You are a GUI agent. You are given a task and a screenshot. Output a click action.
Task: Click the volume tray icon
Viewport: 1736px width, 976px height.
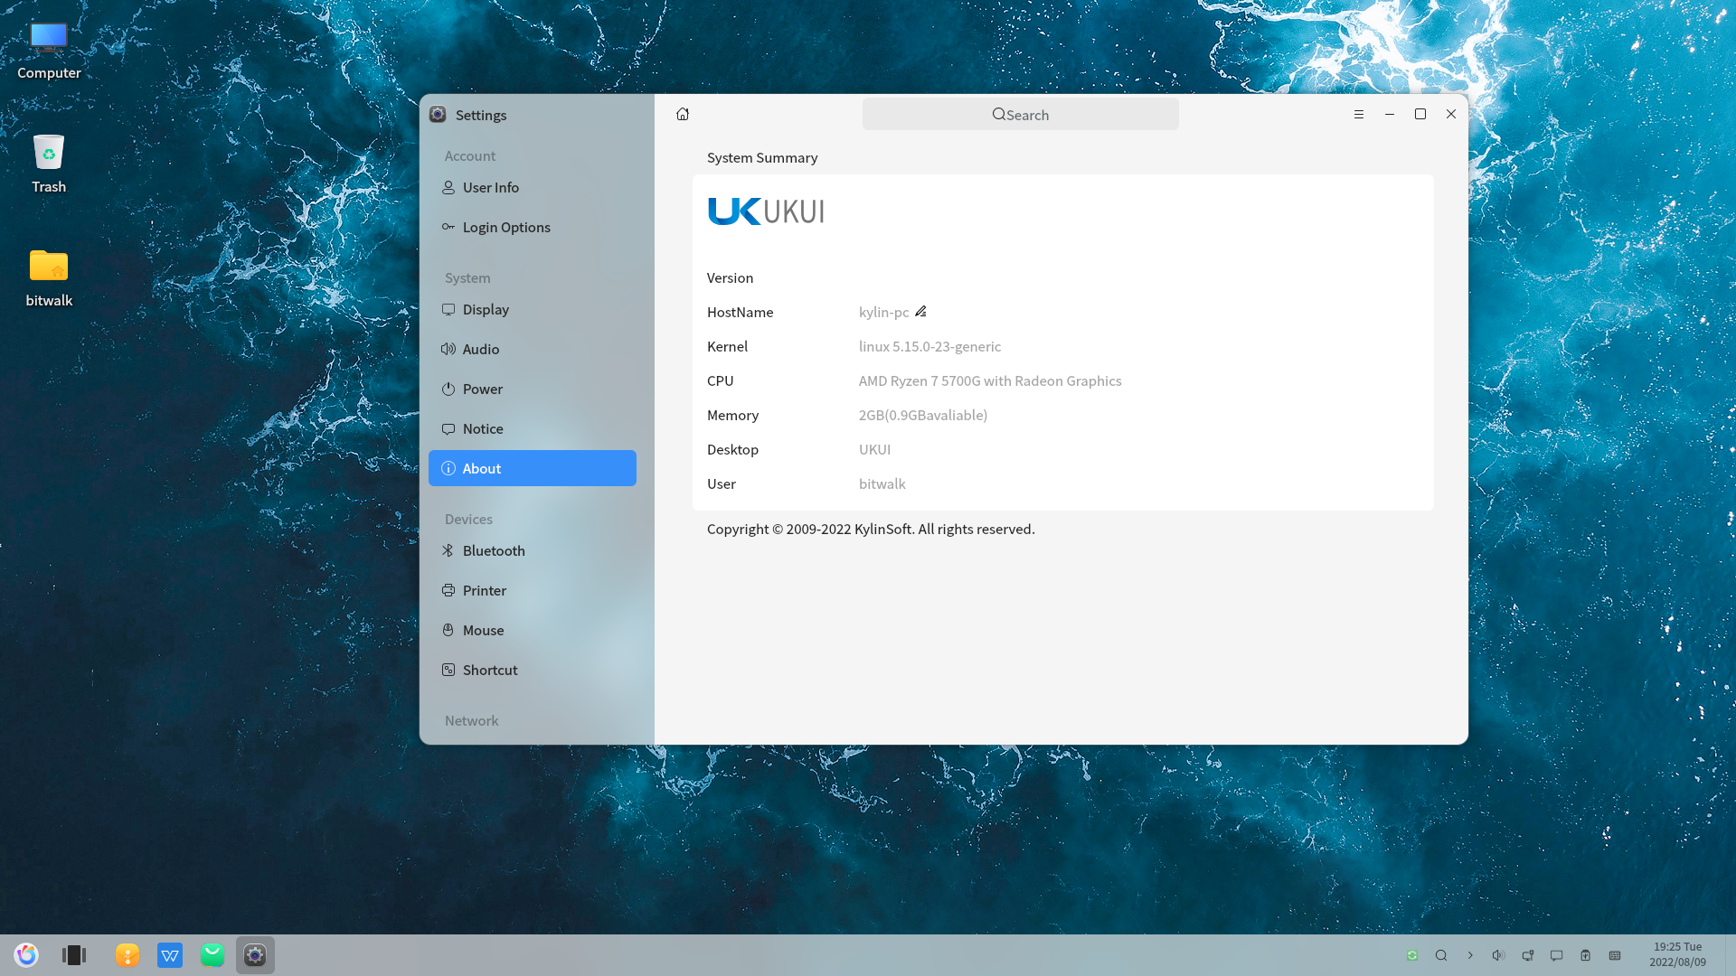[x=1498, y=955]
